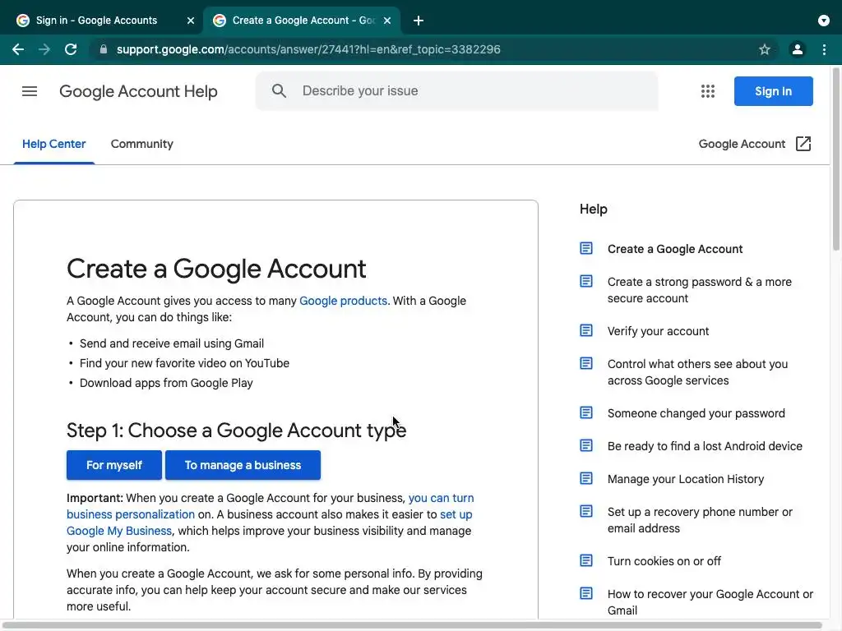Click article icon beside Be ready to find lost Android
This screenshot has height=631, width=842.
(586, 445)
